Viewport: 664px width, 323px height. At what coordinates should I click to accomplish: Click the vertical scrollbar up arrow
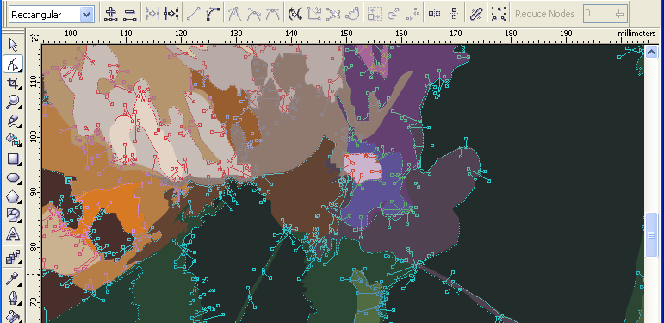tap(651, 52)
